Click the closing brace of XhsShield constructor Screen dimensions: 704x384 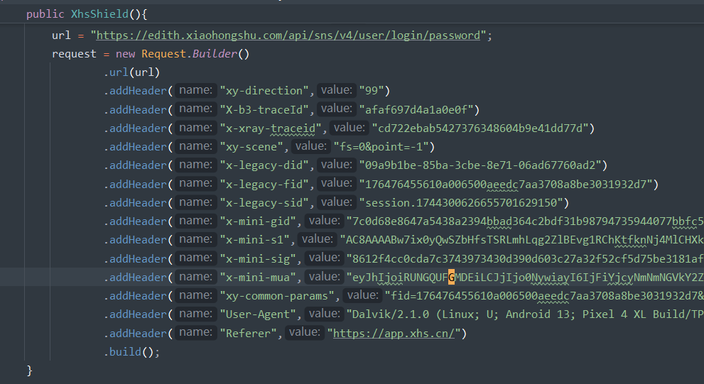click(x=29, y=371)
